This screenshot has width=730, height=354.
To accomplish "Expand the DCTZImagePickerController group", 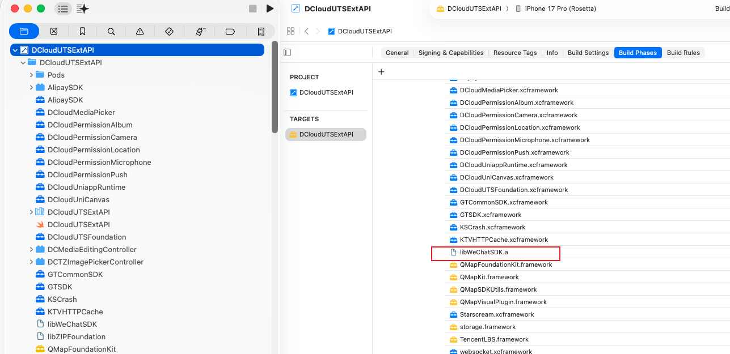I will 31,262.
